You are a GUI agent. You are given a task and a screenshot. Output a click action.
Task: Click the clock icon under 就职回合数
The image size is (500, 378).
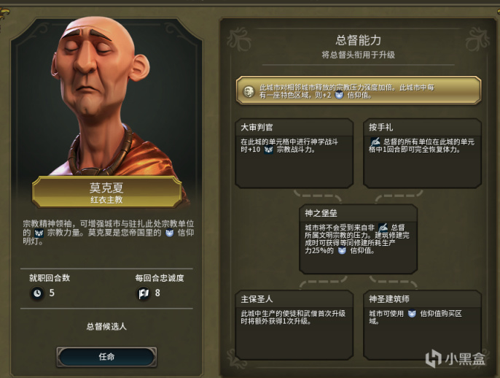[x=37, y=293]
